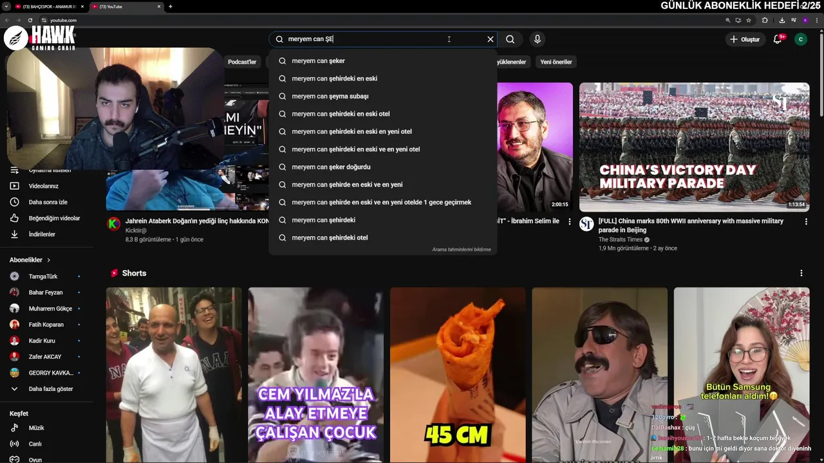Open Kadir Kuru channel subscription
824x463 pixels.
coord(42,341)
